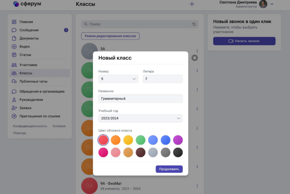
Task: Open three-dot menu for 9А ФизМат
Action: pyautogui.click(x=197, y=186)
